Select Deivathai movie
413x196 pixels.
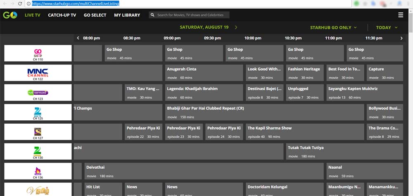204,171
